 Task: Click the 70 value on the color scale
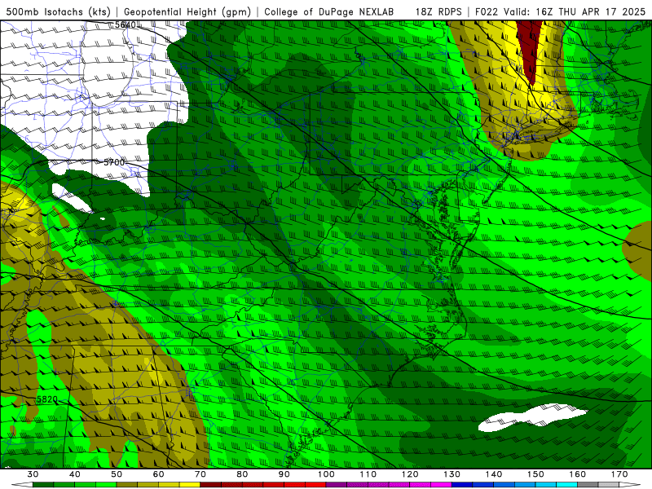tap(200, 474)
